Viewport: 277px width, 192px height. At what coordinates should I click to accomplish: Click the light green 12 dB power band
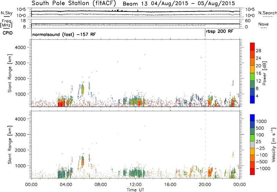click(x=252, y=77)
